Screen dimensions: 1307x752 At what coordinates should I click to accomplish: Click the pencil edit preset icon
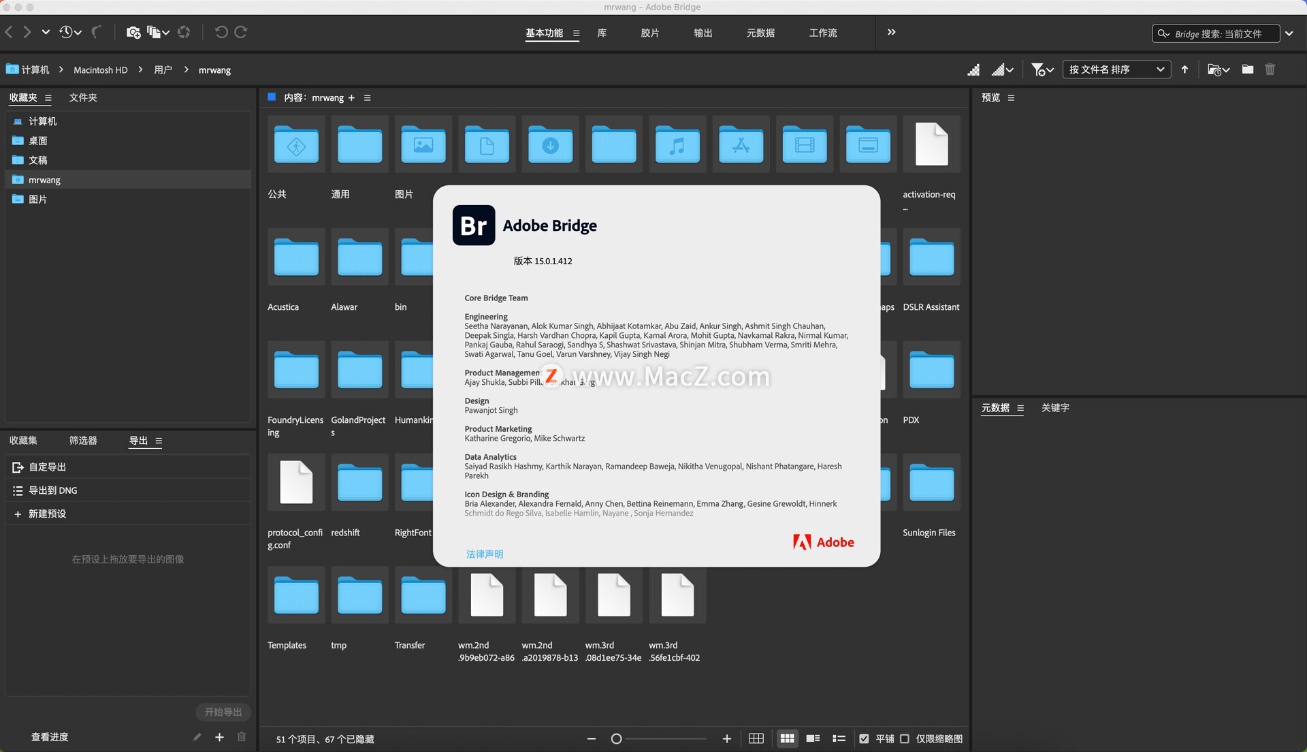pos(197,737)
